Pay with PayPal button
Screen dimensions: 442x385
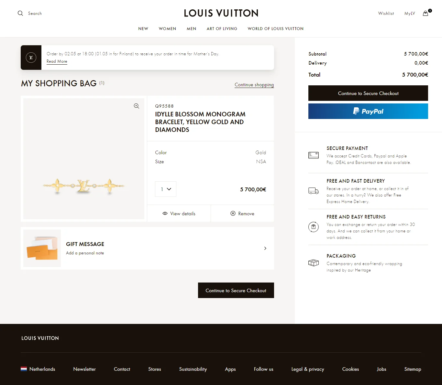click(x=368, y=111)
